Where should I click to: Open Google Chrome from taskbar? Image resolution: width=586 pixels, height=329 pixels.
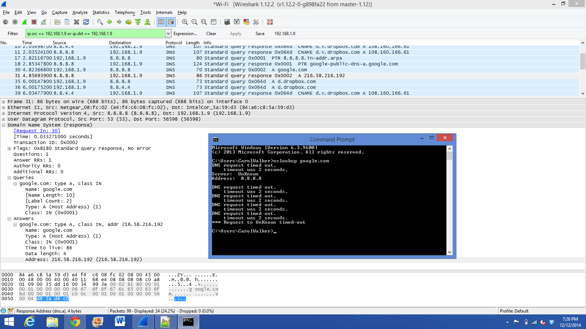tap(75, 322)
